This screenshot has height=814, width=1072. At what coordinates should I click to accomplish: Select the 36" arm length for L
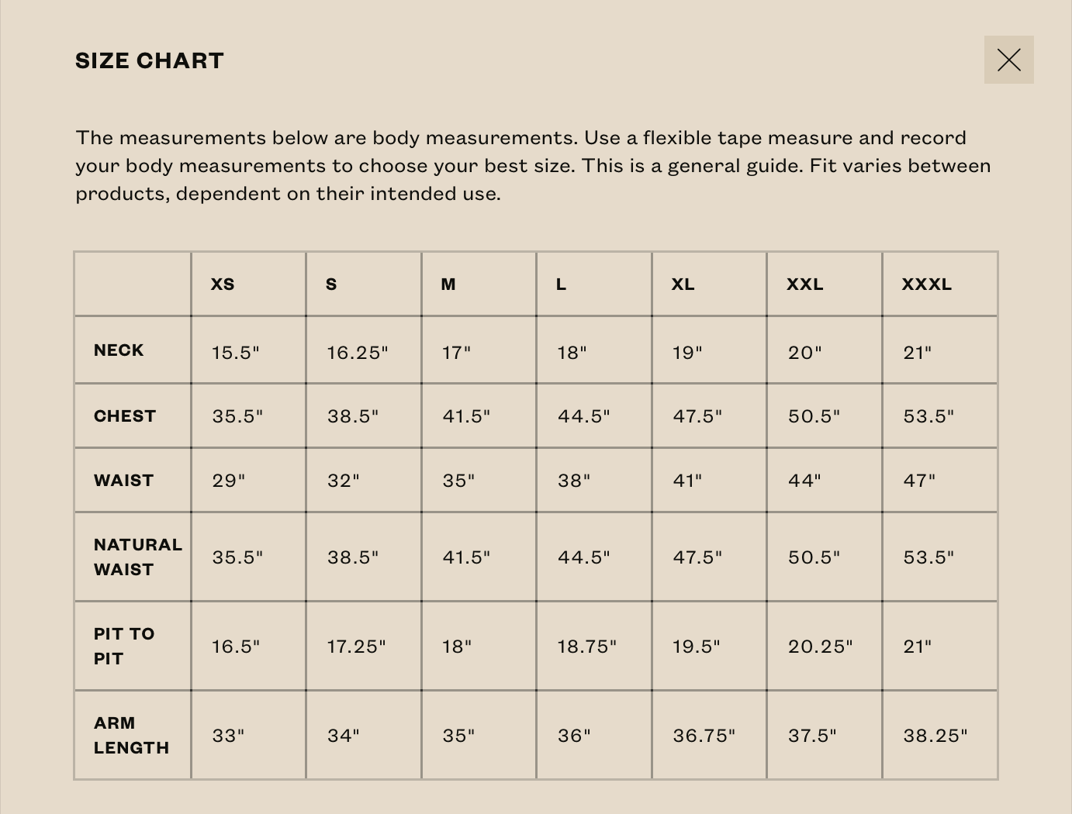(574, 736)
